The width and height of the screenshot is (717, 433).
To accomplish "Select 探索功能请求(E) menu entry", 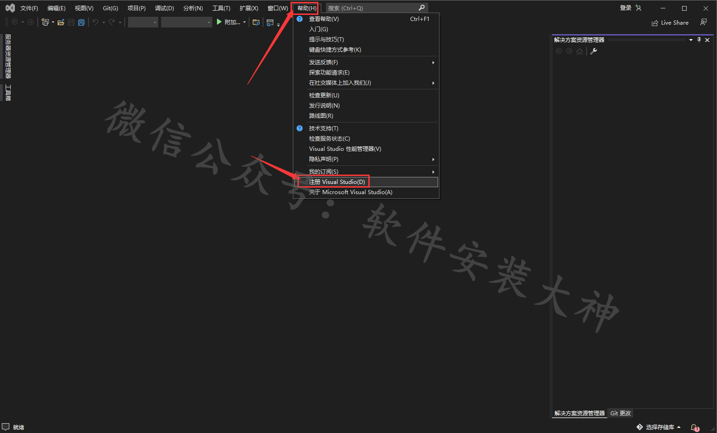I will [x=366, y=73].
